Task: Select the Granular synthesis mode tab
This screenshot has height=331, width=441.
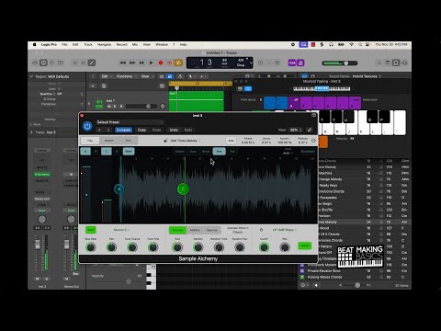Action: coord(177,230)
